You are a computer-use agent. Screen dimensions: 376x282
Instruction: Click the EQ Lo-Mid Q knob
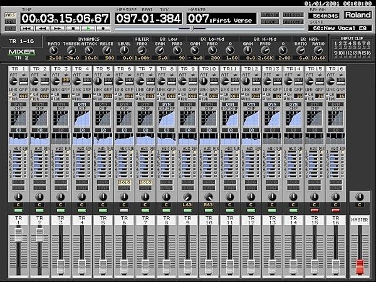click(230, 50)
